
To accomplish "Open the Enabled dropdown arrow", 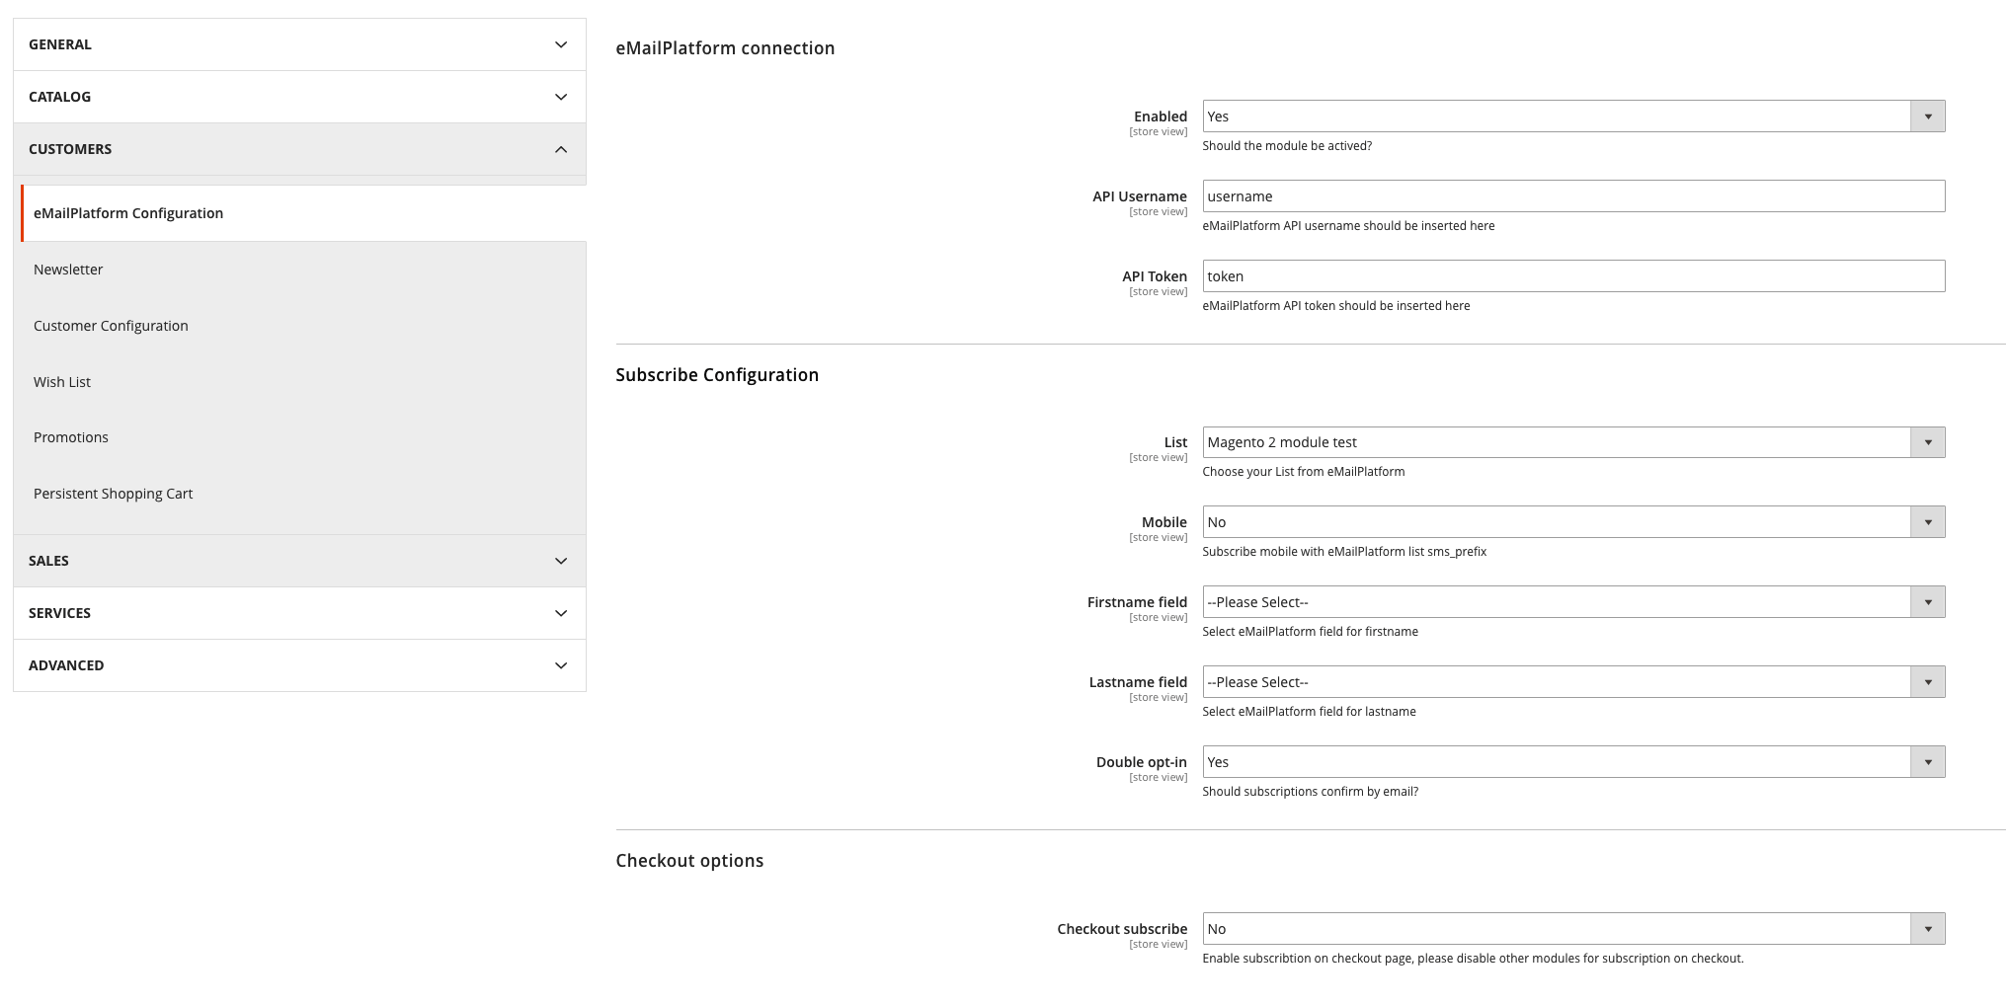I will pos(1927,116).
